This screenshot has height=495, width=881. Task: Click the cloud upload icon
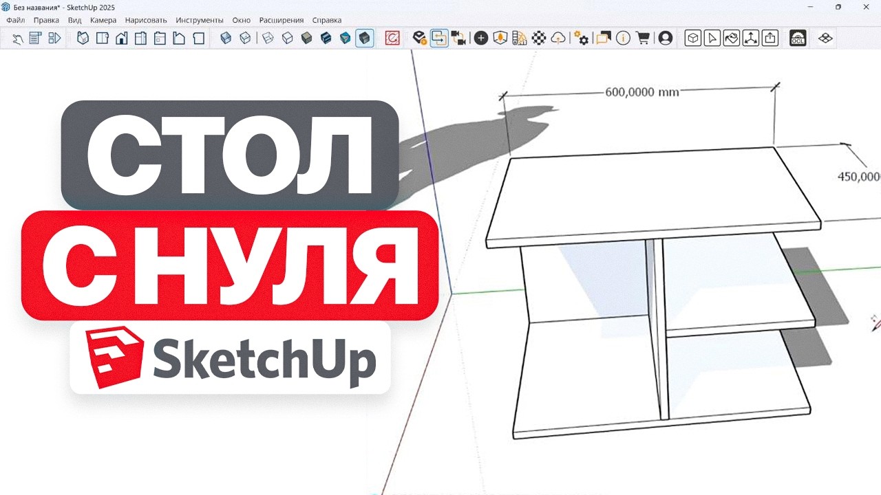(x=559, y=38)
